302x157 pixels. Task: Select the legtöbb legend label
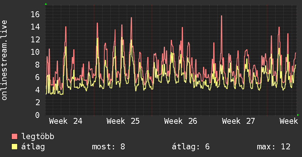point(38,136)
